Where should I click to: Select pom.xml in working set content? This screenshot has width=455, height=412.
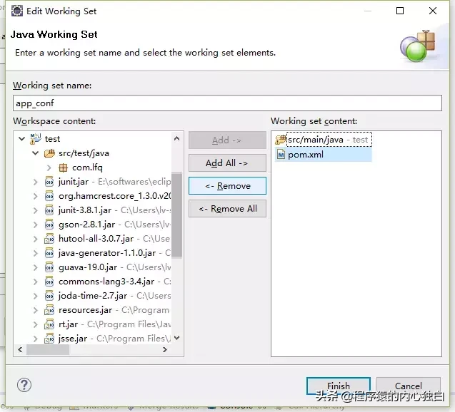(324, 154)
